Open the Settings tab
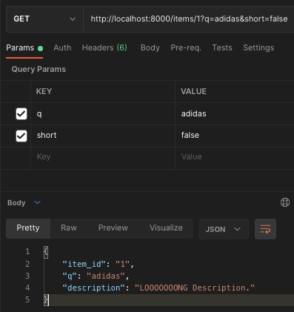This screenshot has width=294, height=312. (258, 47)
